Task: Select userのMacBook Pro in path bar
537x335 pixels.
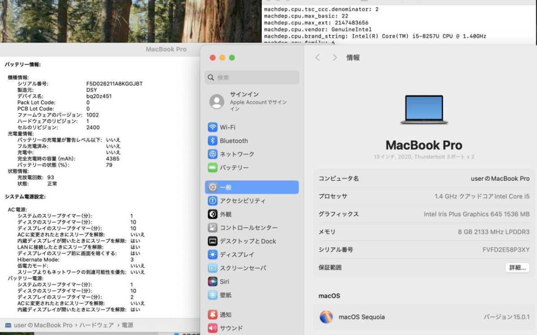Action: pyautogui.click(x=43, y=325)
